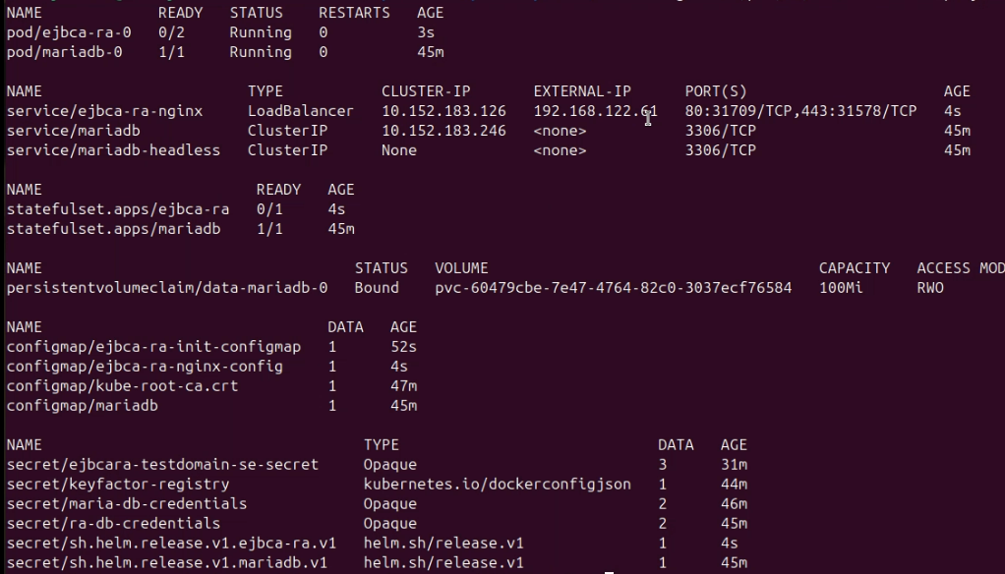Click configmap/ejbca-ra-init-configmap entry
Viewport: 1005px width, 574px height.
153,347
